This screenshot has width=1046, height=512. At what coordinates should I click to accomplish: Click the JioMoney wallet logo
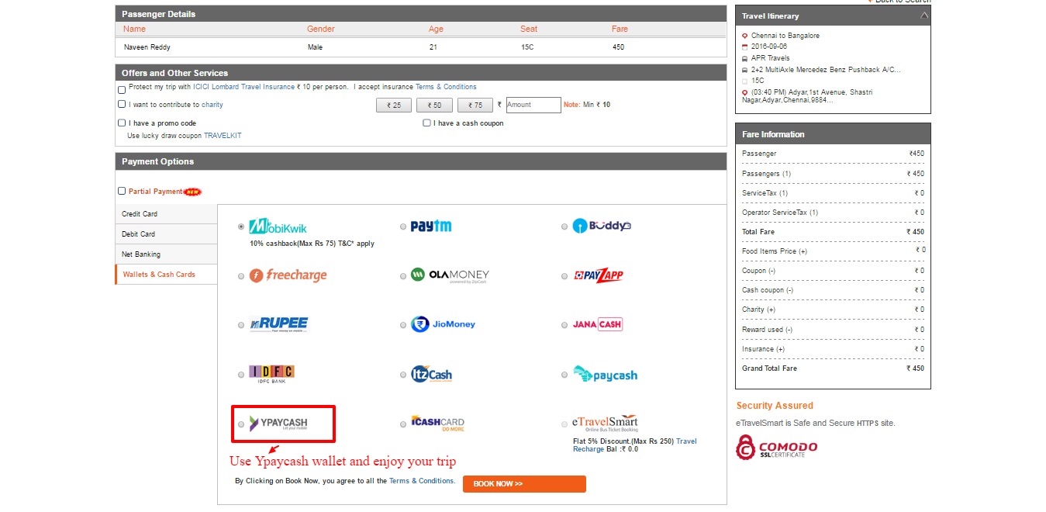click(x=443, y=324)
